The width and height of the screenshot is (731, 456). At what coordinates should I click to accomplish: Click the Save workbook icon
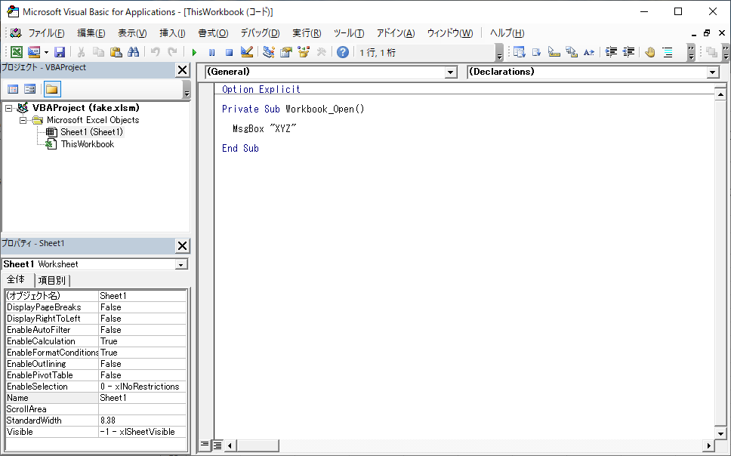tap(59, 52)
